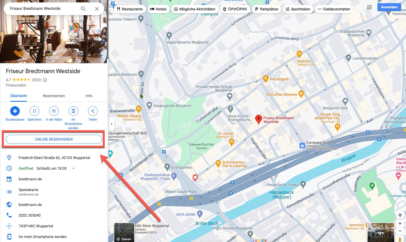Viewport: 406px width, 242px height.
Task: Select the Parkplätze chip
Action: point(266,9)
